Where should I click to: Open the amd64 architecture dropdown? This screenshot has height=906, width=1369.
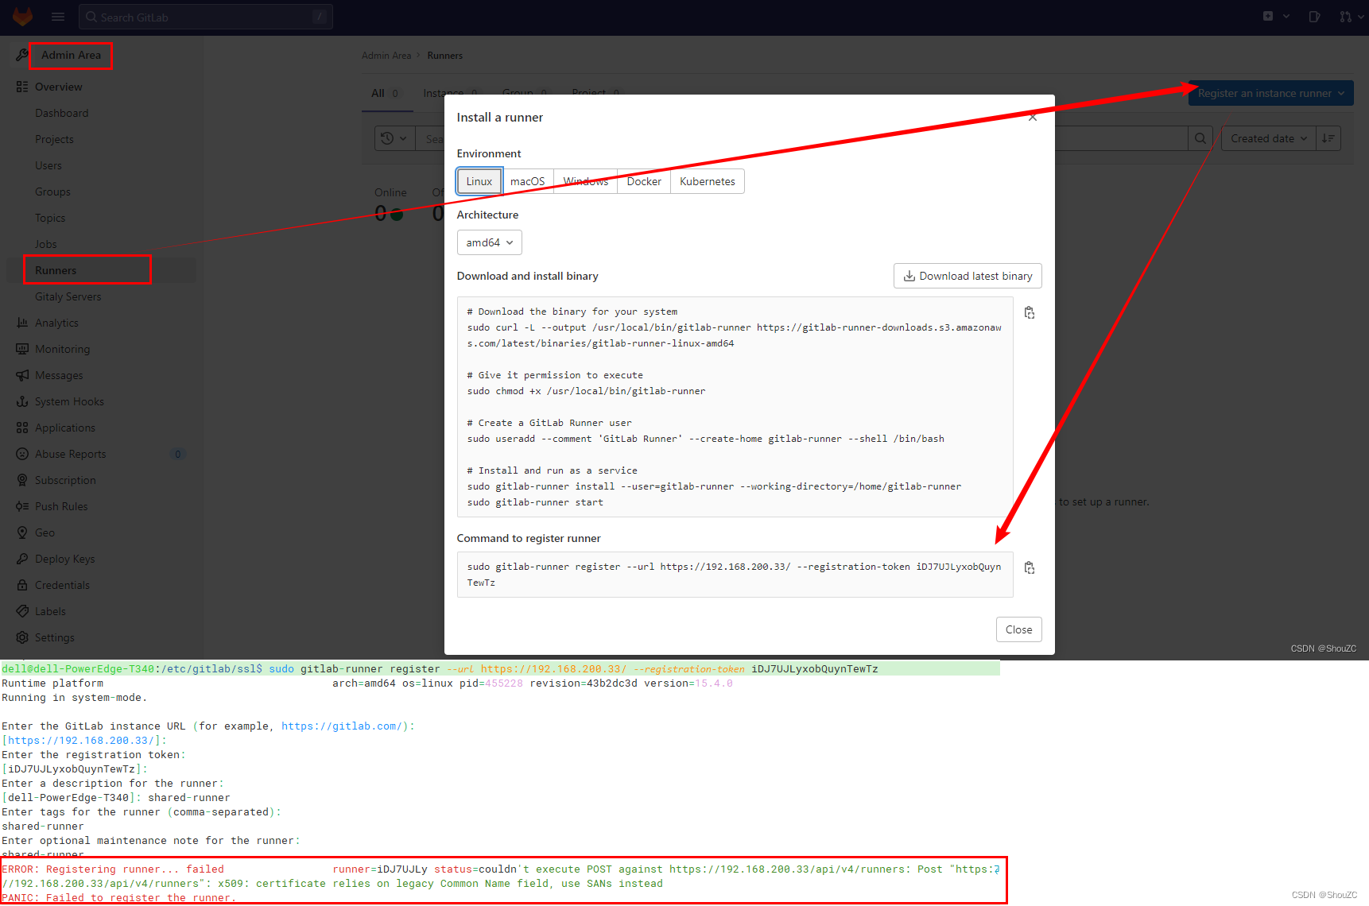490,242
